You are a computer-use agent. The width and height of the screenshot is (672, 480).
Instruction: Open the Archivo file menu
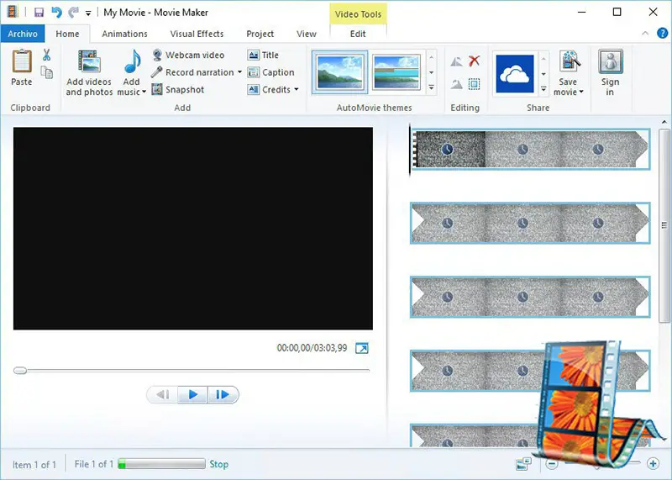(x=23, y=34)
